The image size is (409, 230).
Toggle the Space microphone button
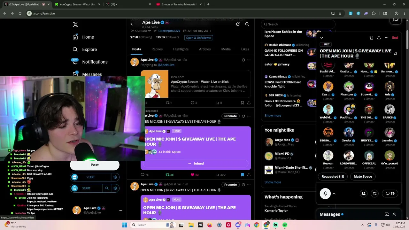click(325, 194)
